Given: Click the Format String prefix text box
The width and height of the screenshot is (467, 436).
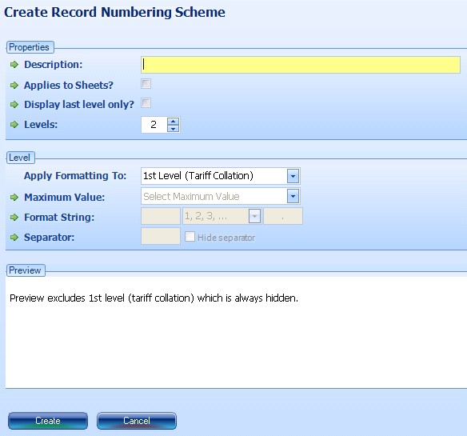Looking at the screenshot, I should point(161,216).
